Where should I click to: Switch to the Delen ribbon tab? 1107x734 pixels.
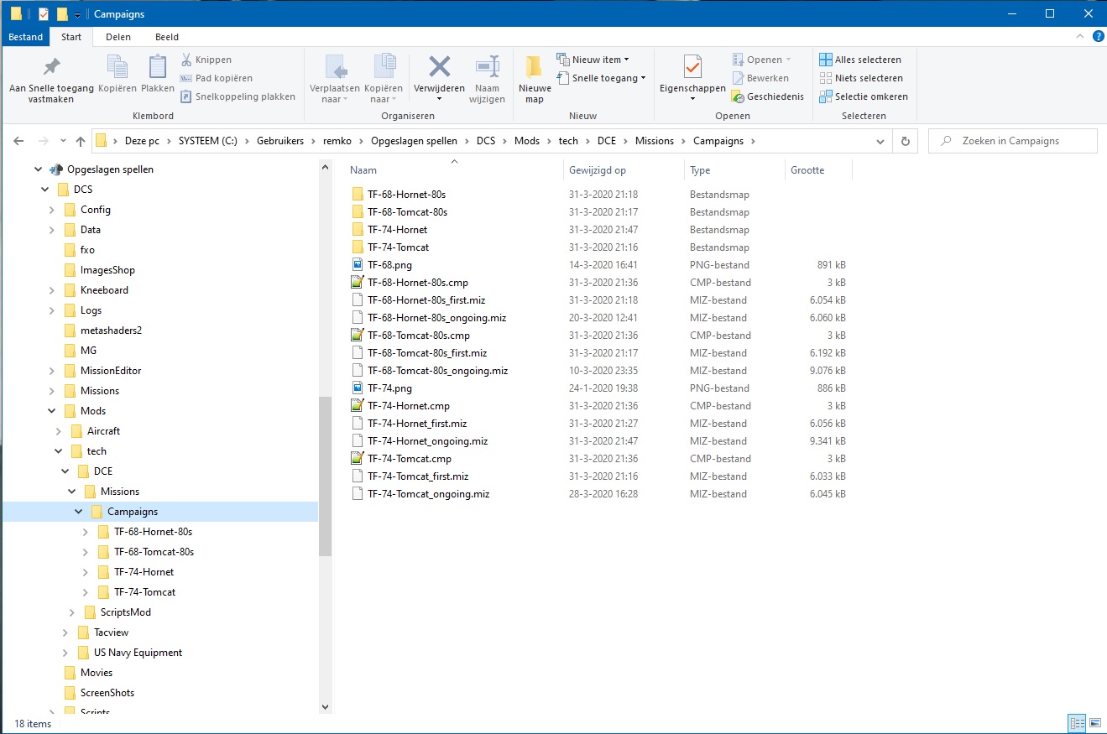tap(118, 37)
